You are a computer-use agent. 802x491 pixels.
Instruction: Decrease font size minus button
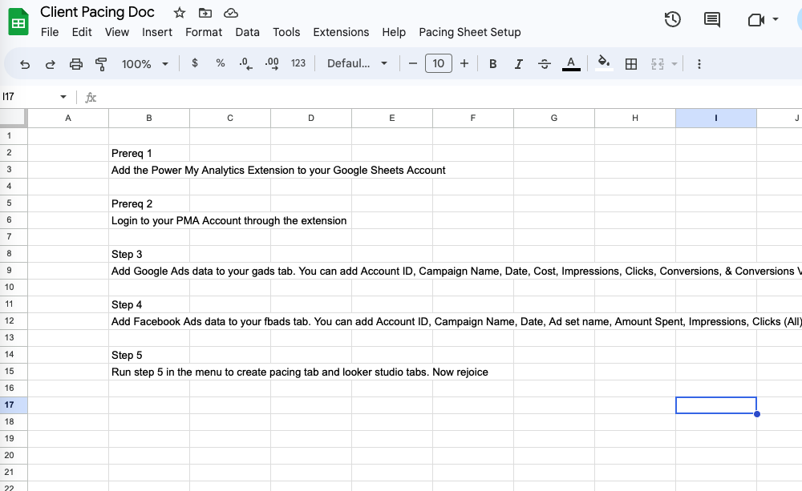pos(413,63)
